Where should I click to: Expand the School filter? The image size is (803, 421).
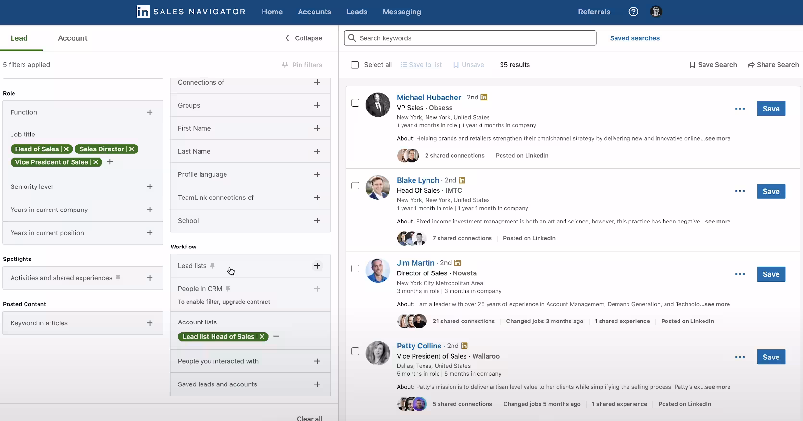coord(317,221)
